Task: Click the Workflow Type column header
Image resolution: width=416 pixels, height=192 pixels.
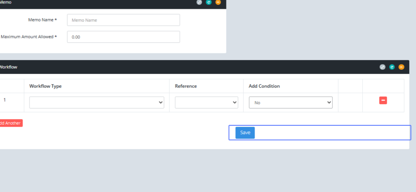Action: point(45,86)
